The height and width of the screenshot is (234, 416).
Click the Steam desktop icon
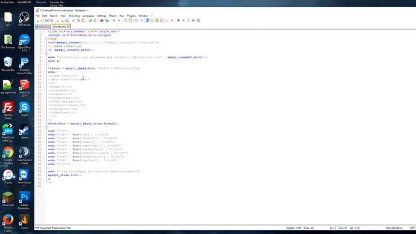25,131
